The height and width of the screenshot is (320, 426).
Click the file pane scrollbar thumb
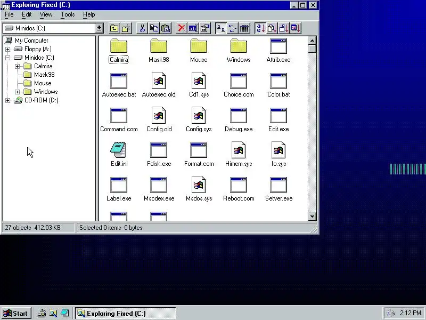pos(312,49)
